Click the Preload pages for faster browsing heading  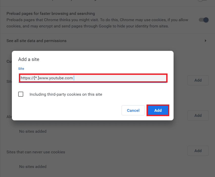51,14
